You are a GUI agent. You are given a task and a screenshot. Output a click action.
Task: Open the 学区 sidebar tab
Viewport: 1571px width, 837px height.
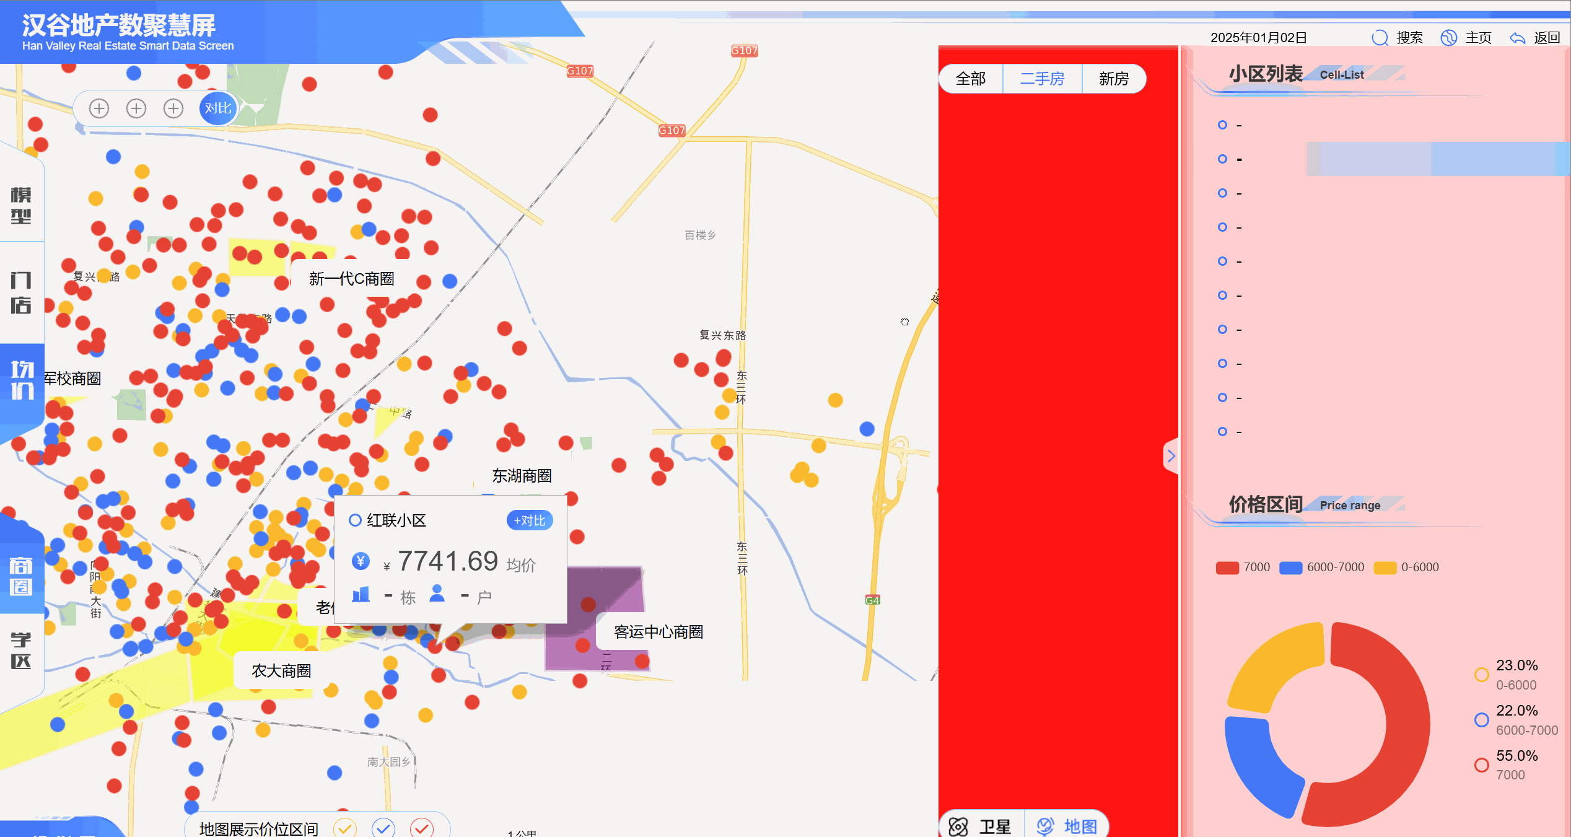tap(21, 650)
